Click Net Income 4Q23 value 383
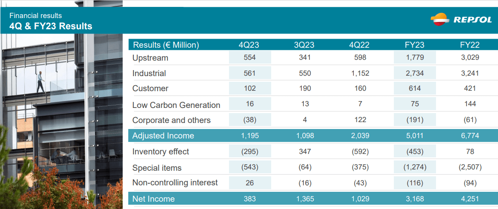Image resolution: width=498 pixels, height=209 pixels. 250,199
